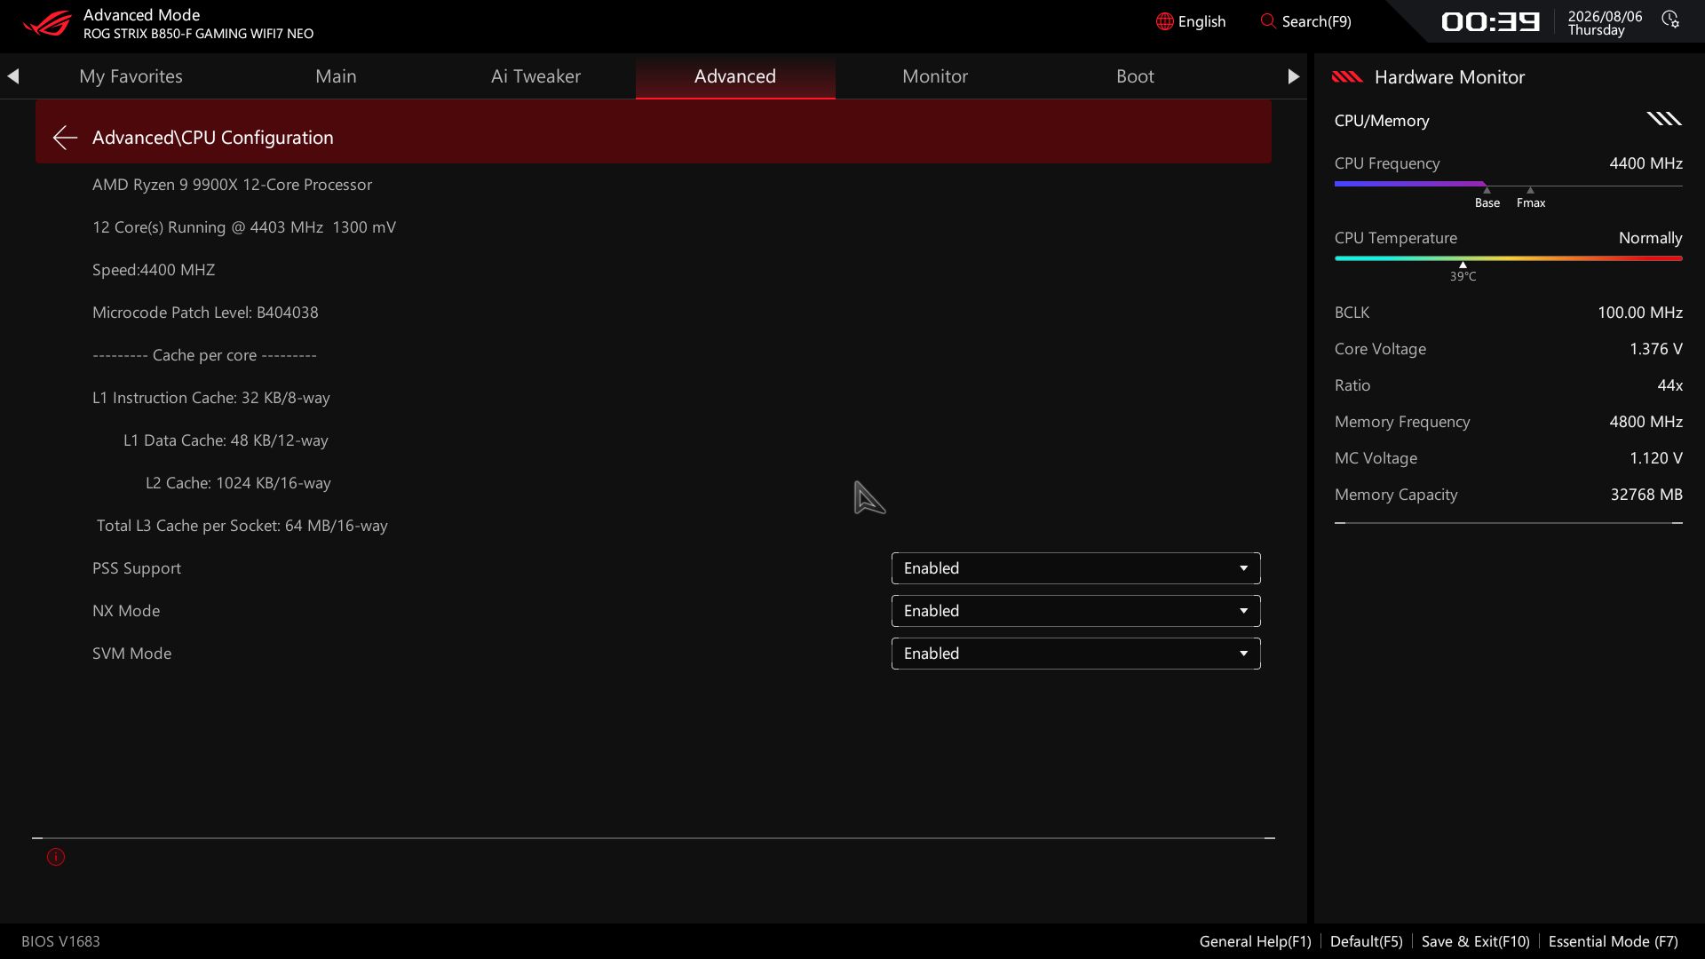
Task: Click Save & Exit(F10)
Action: (x=1475, y=941)
